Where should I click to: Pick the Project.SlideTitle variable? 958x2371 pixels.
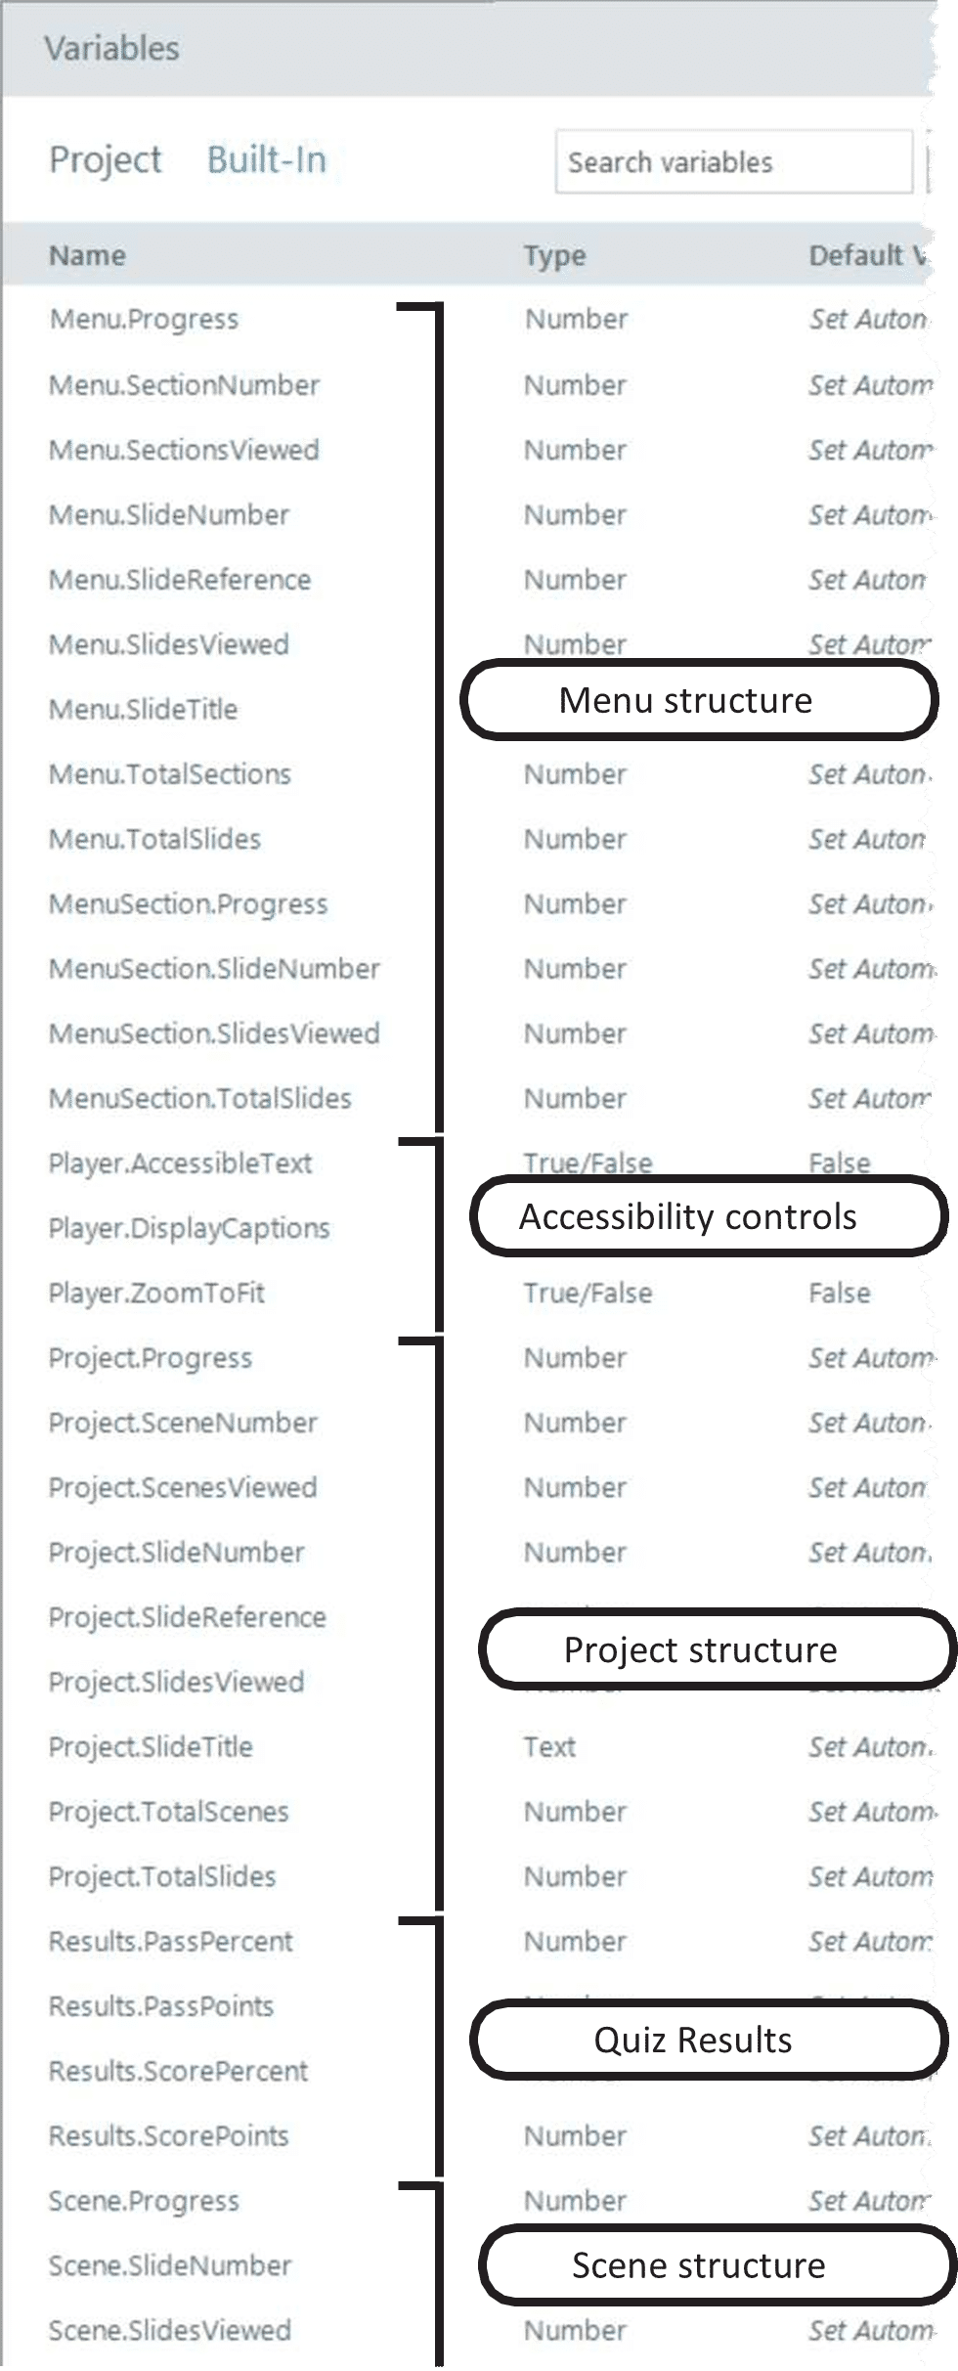151,1747
